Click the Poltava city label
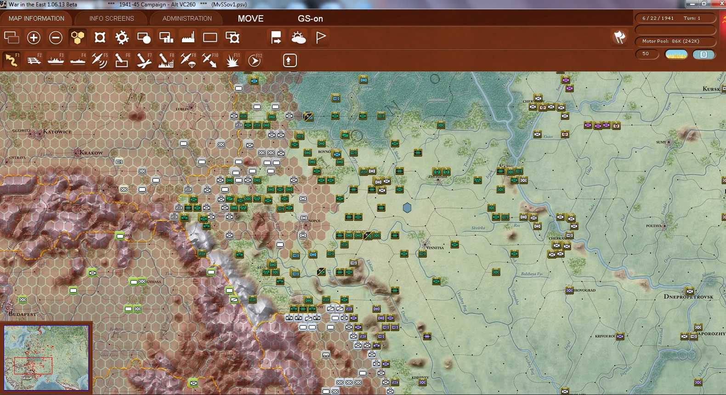 coord(654,226)
